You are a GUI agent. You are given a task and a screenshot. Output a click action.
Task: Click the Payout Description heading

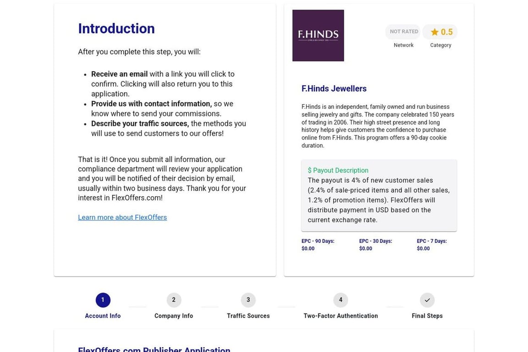(x=338, y=170)
